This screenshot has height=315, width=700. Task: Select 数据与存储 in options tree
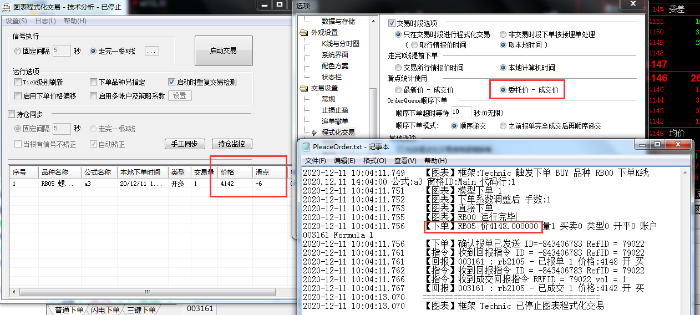[x=338, y=21]
